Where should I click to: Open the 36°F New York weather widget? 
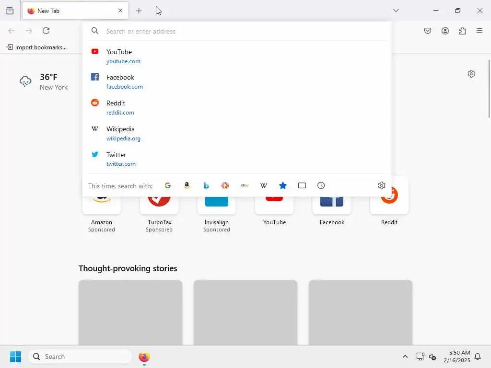(x=44, y=81)
